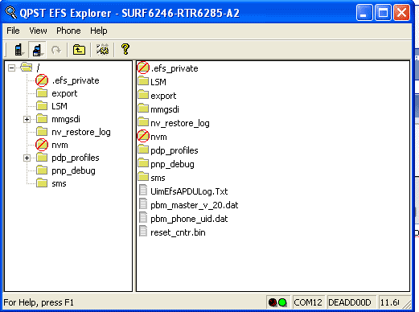Viewport: 419px width, 312px height.
Task: Select export in the folder tree
Action: pos(64,93)
